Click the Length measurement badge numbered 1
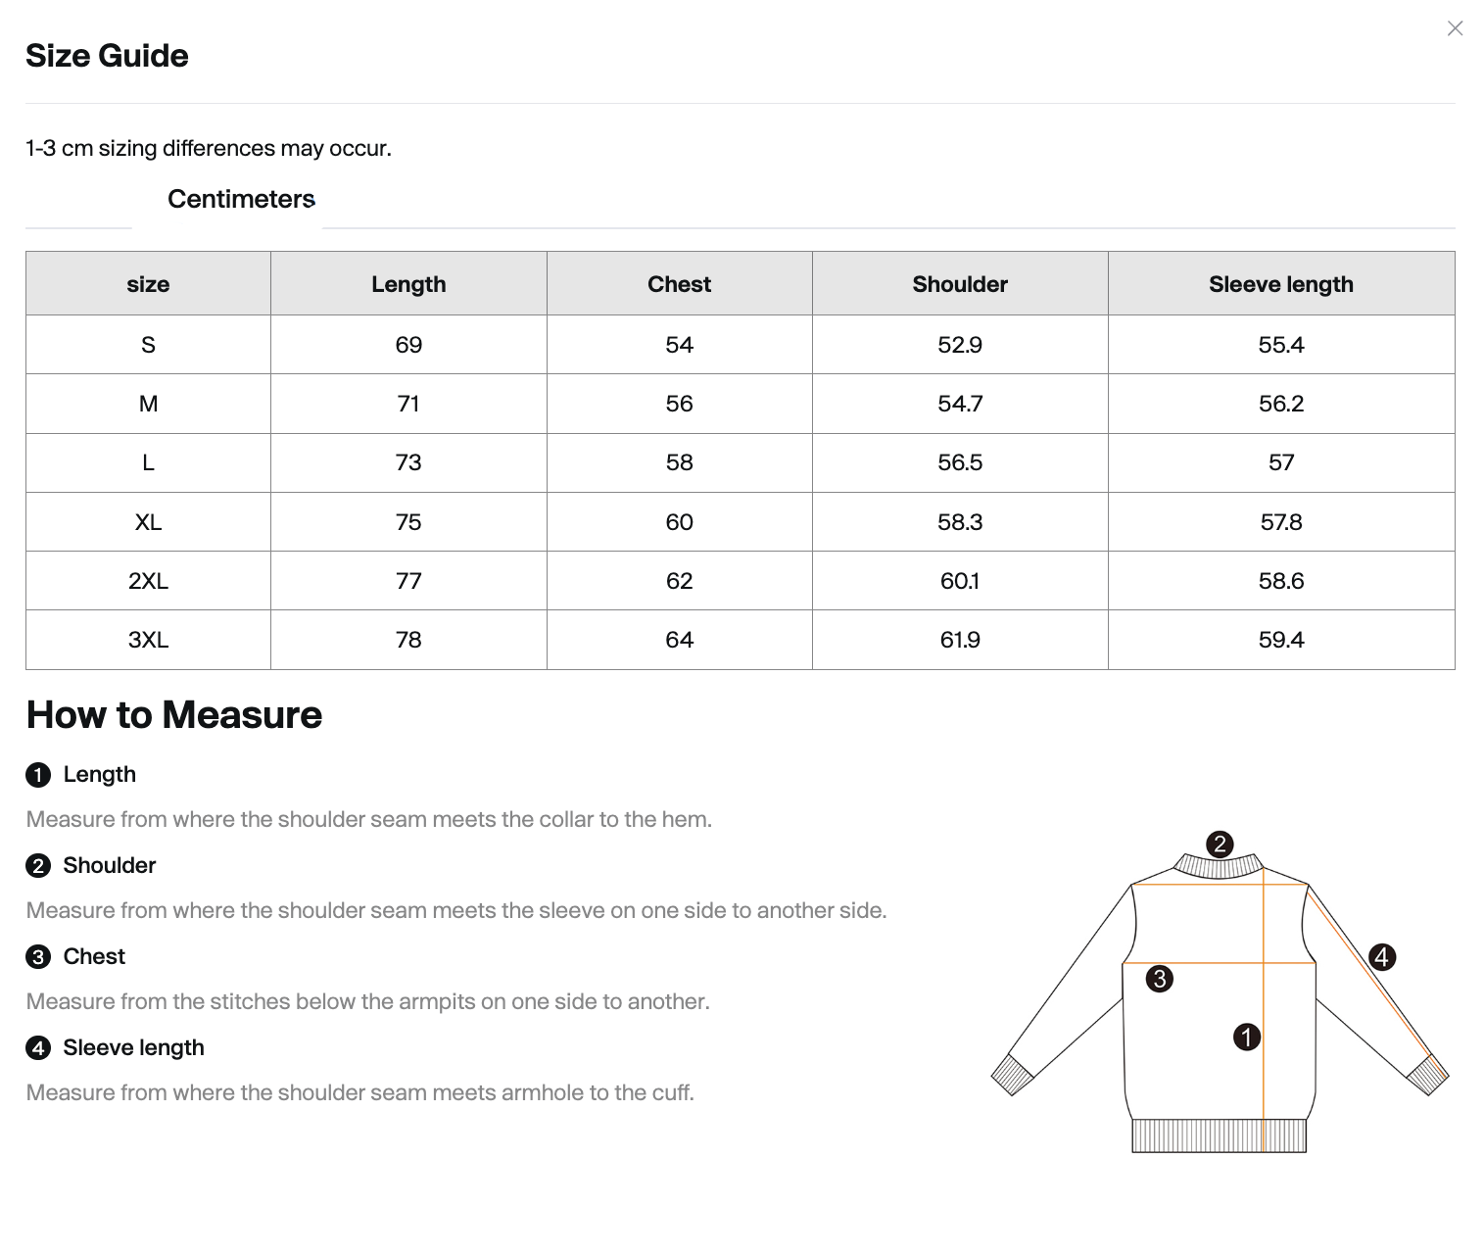Viewport: 1484px width, 1256px height. pyautogui.click(x=38, y=774)
